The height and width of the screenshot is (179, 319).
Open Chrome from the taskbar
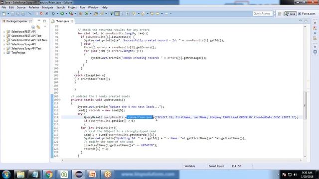pos(49,175)
